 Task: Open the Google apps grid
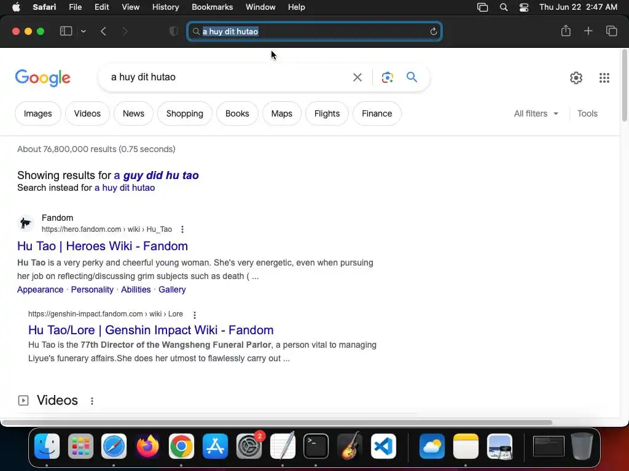tap(604, 78)
